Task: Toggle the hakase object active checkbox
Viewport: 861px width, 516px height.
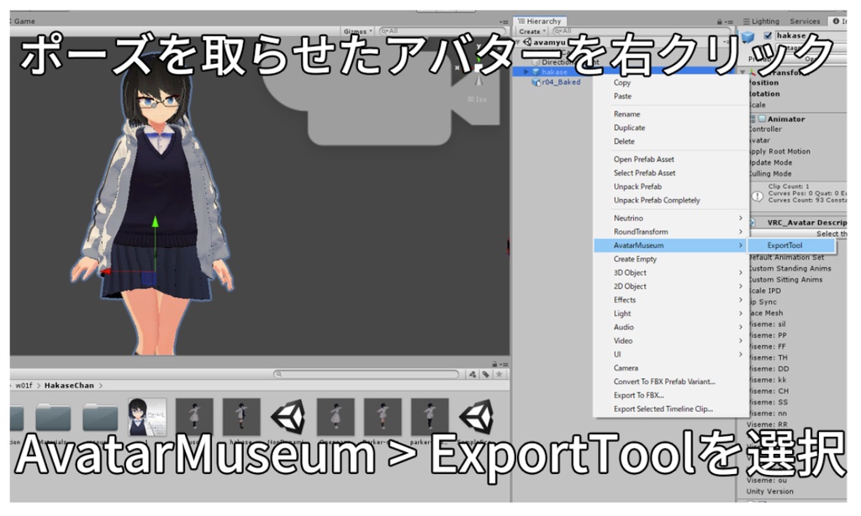Action: point(768,35)
